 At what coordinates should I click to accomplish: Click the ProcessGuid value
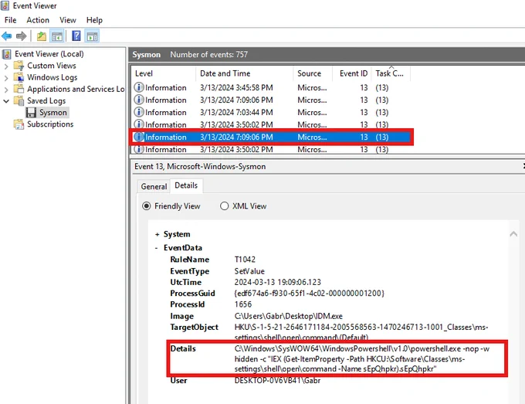[x=310, y=294]
